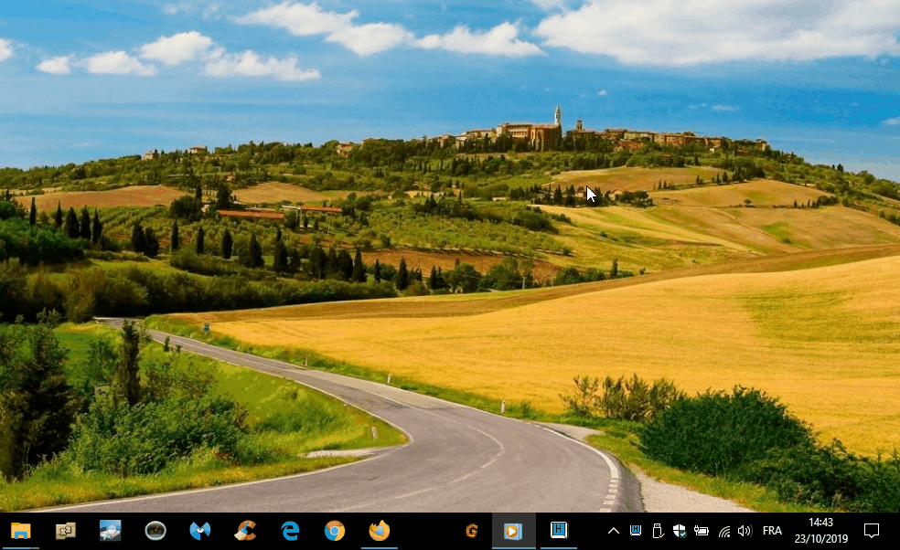Launch the tan x2 app in taskbar

(x=66, y=531)
